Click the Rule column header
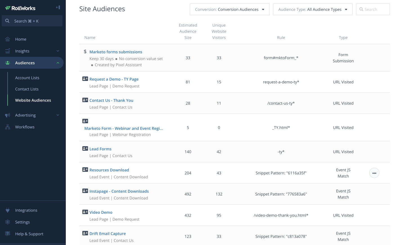The width and height of the screenshot is (401, 245). pos(281,37)
